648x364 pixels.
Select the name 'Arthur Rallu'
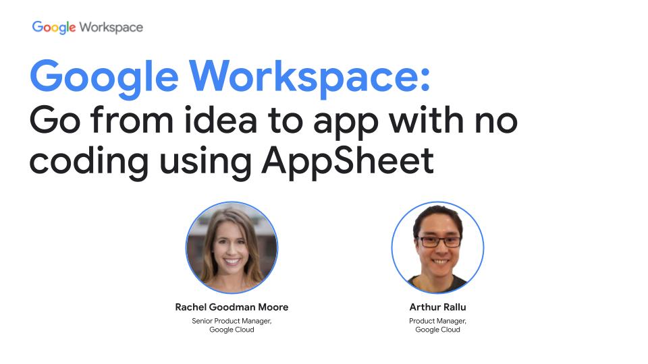tap(437, 307)
